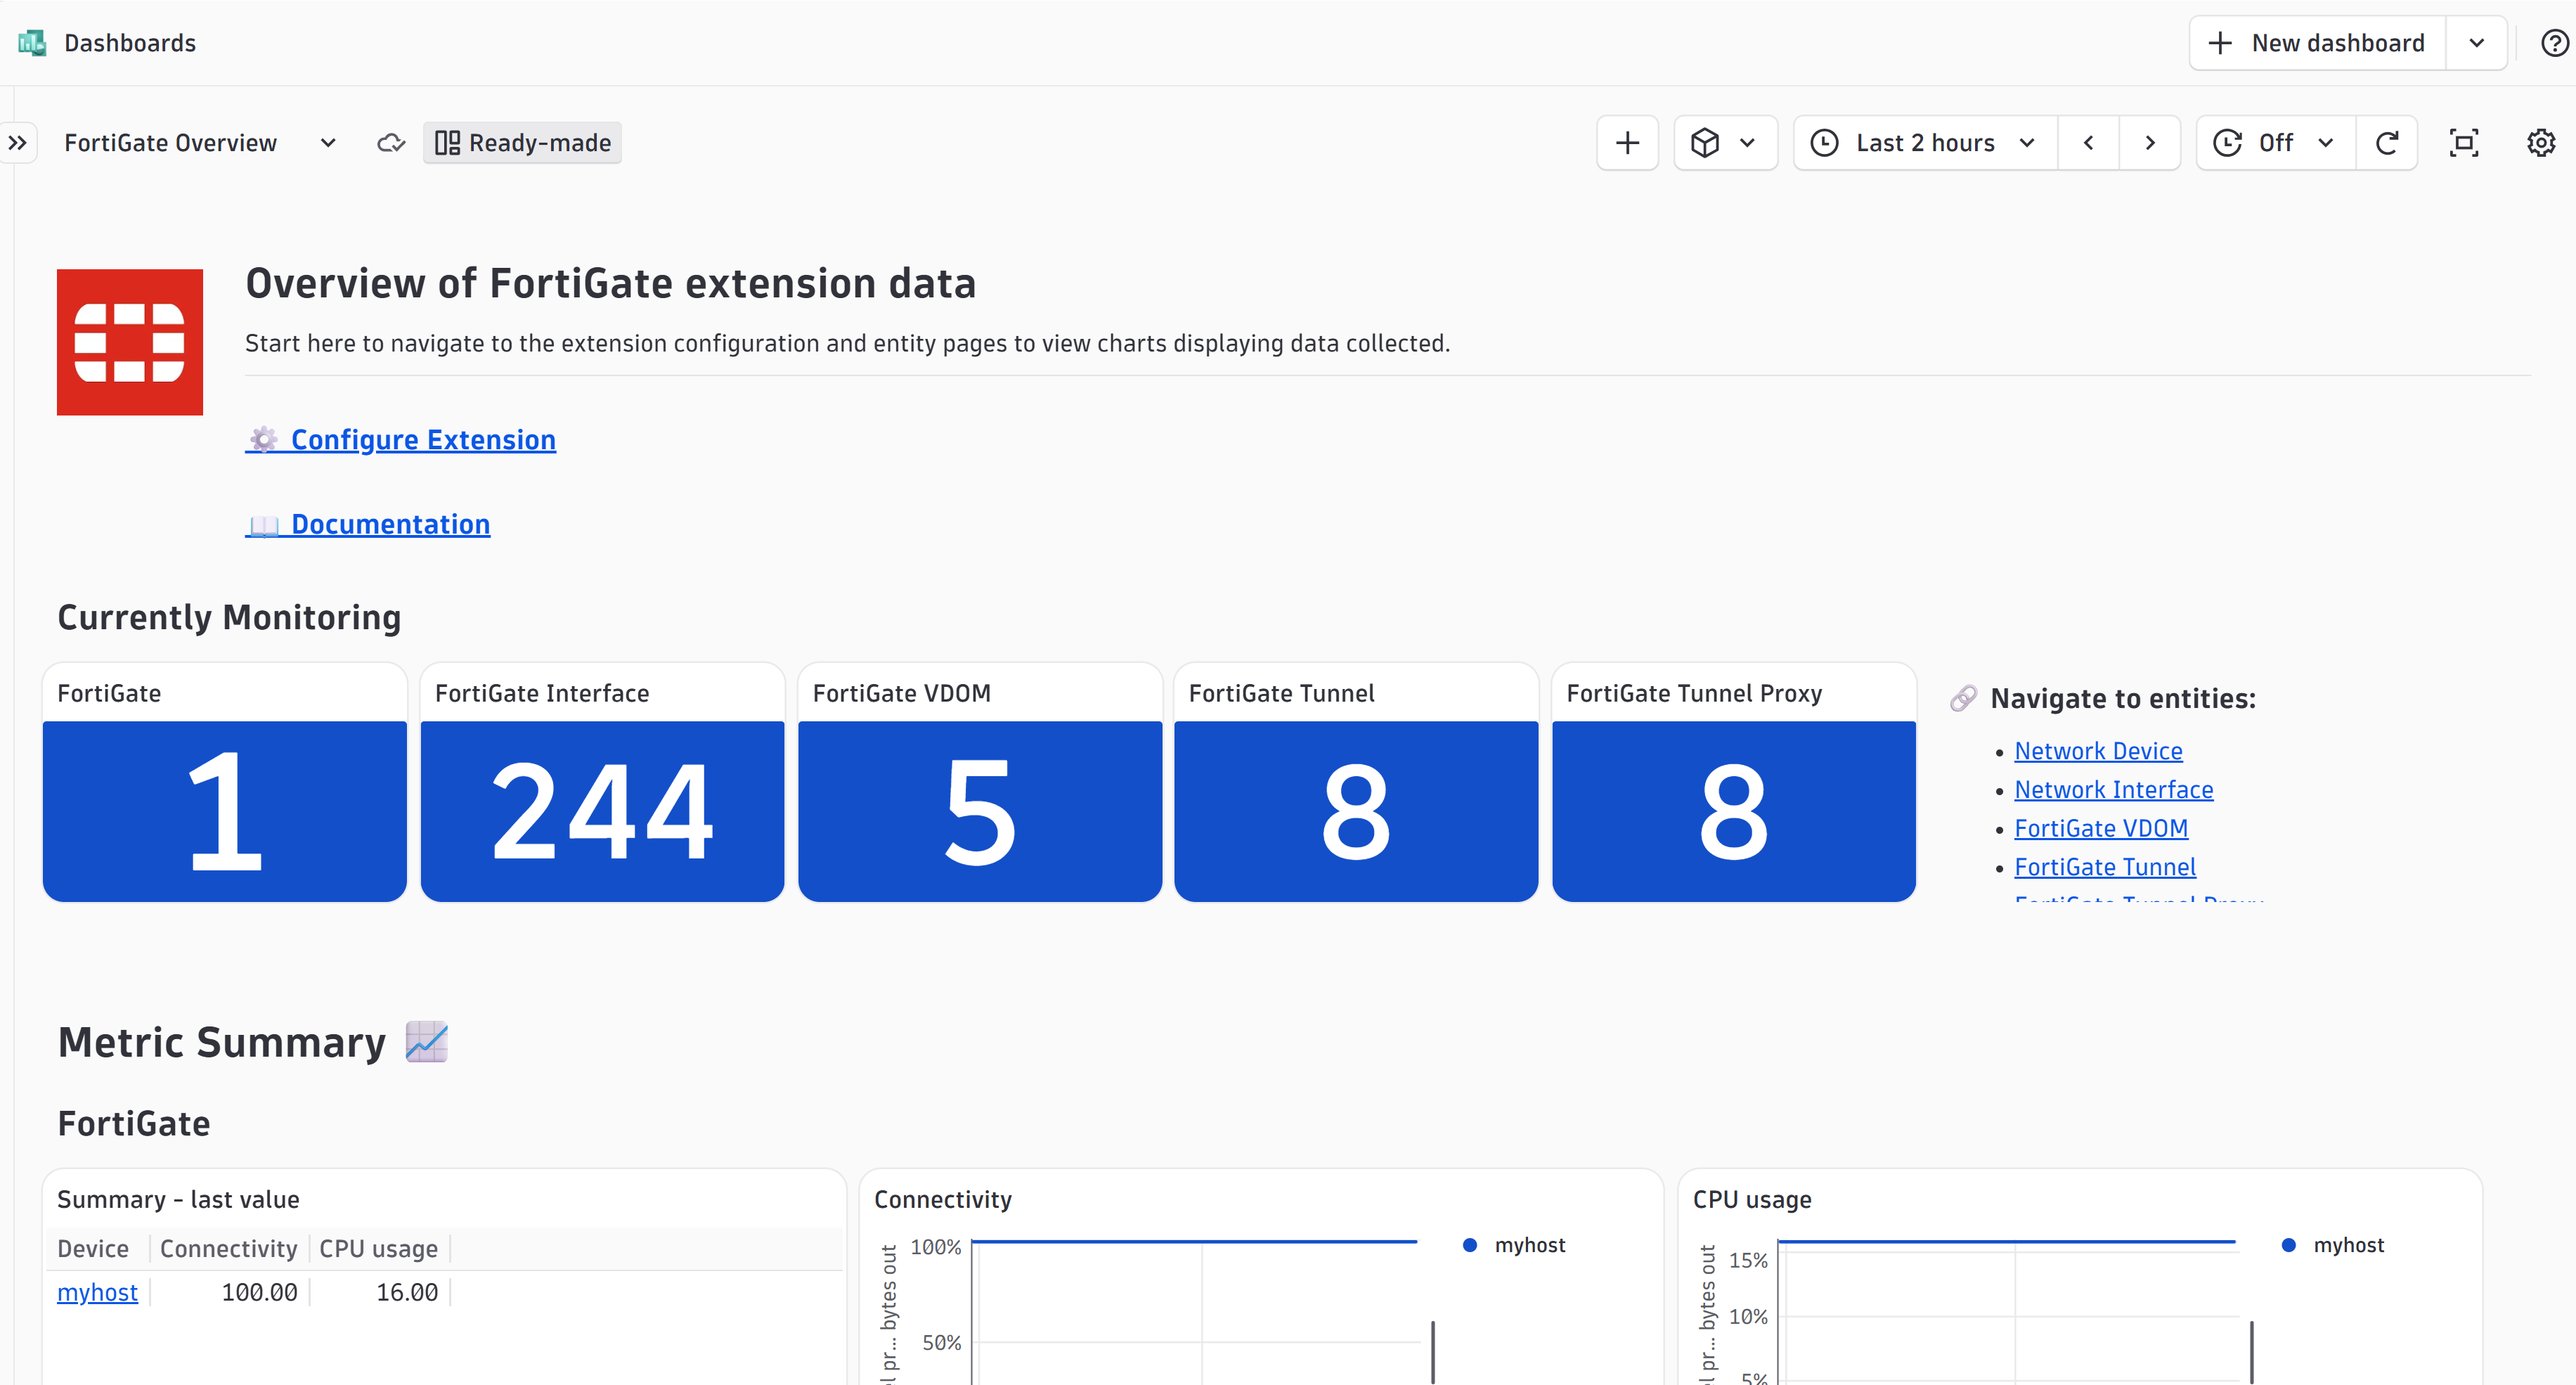Click the CPU usage chart title
This screenshot has height=1385, width=2576.
pos(1752,1199)
